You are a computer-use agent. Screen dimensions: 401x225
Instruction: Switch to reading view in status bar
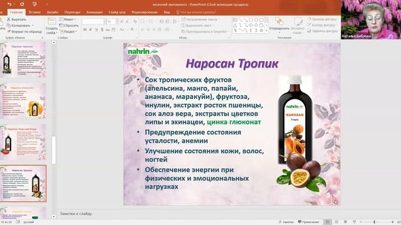(x=345, y=222)
